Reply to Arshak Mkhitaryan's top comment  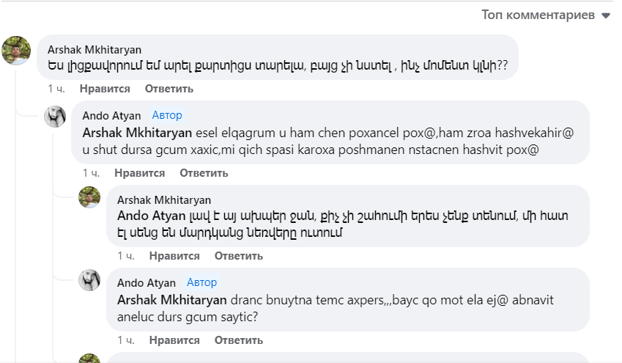(169, 89)
